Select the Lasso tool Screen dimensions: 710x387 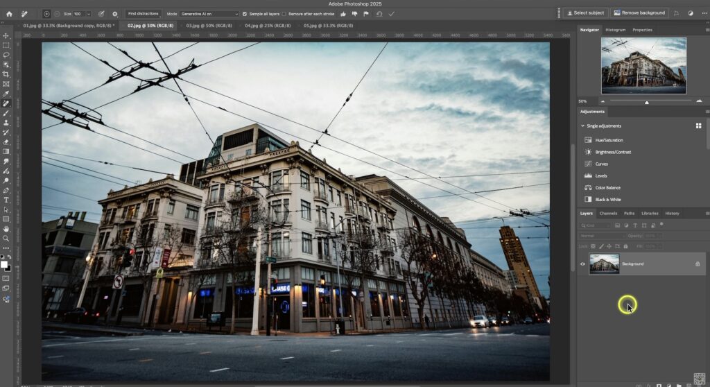(x=6, y=55)
